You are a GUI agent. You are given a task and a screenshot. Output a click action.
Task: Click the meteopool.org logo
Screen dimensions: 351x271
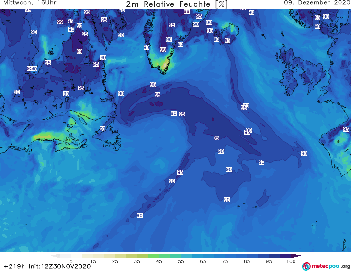(326, 266)
